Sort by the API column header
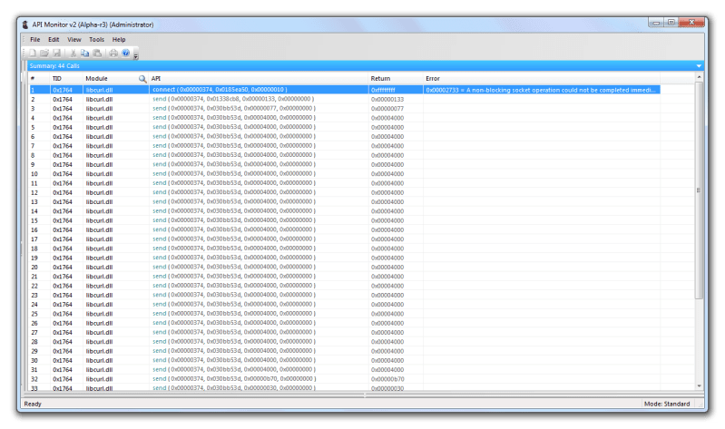This screenshot has width=725, height=429. 259,79
